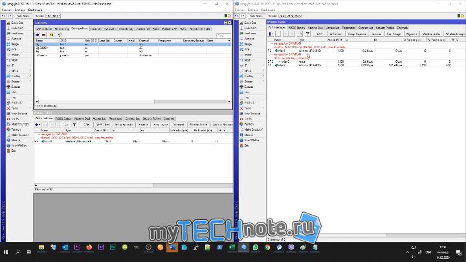Open Settings menu in left WinBox
The image size is (466, 262).
[20, 10]
